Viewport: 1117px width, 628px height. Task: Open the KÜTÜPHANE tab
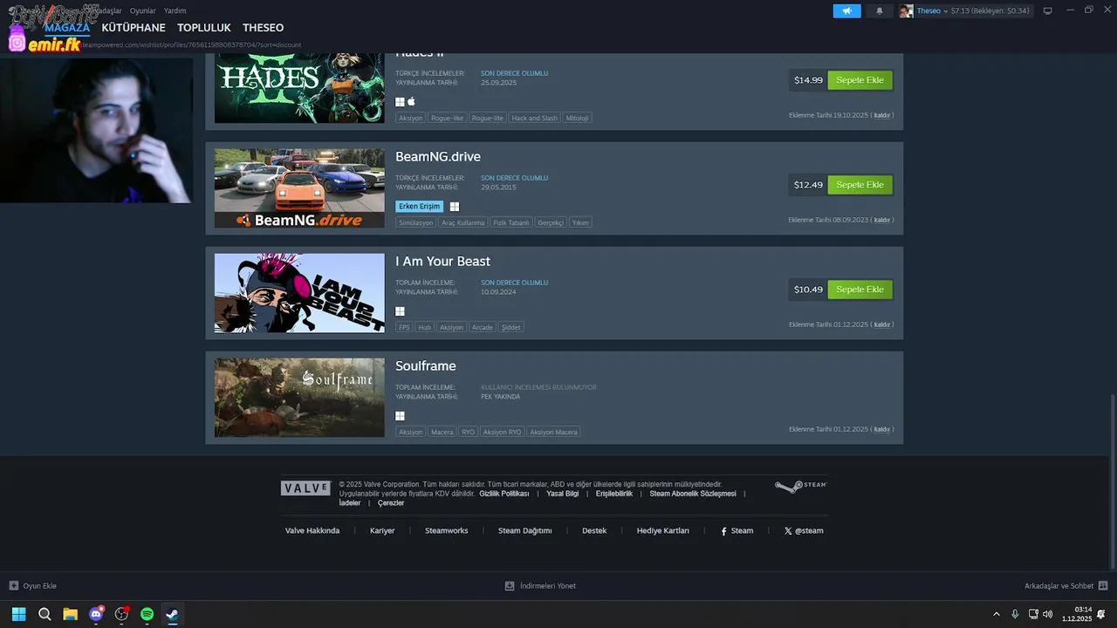pos(134,28)
